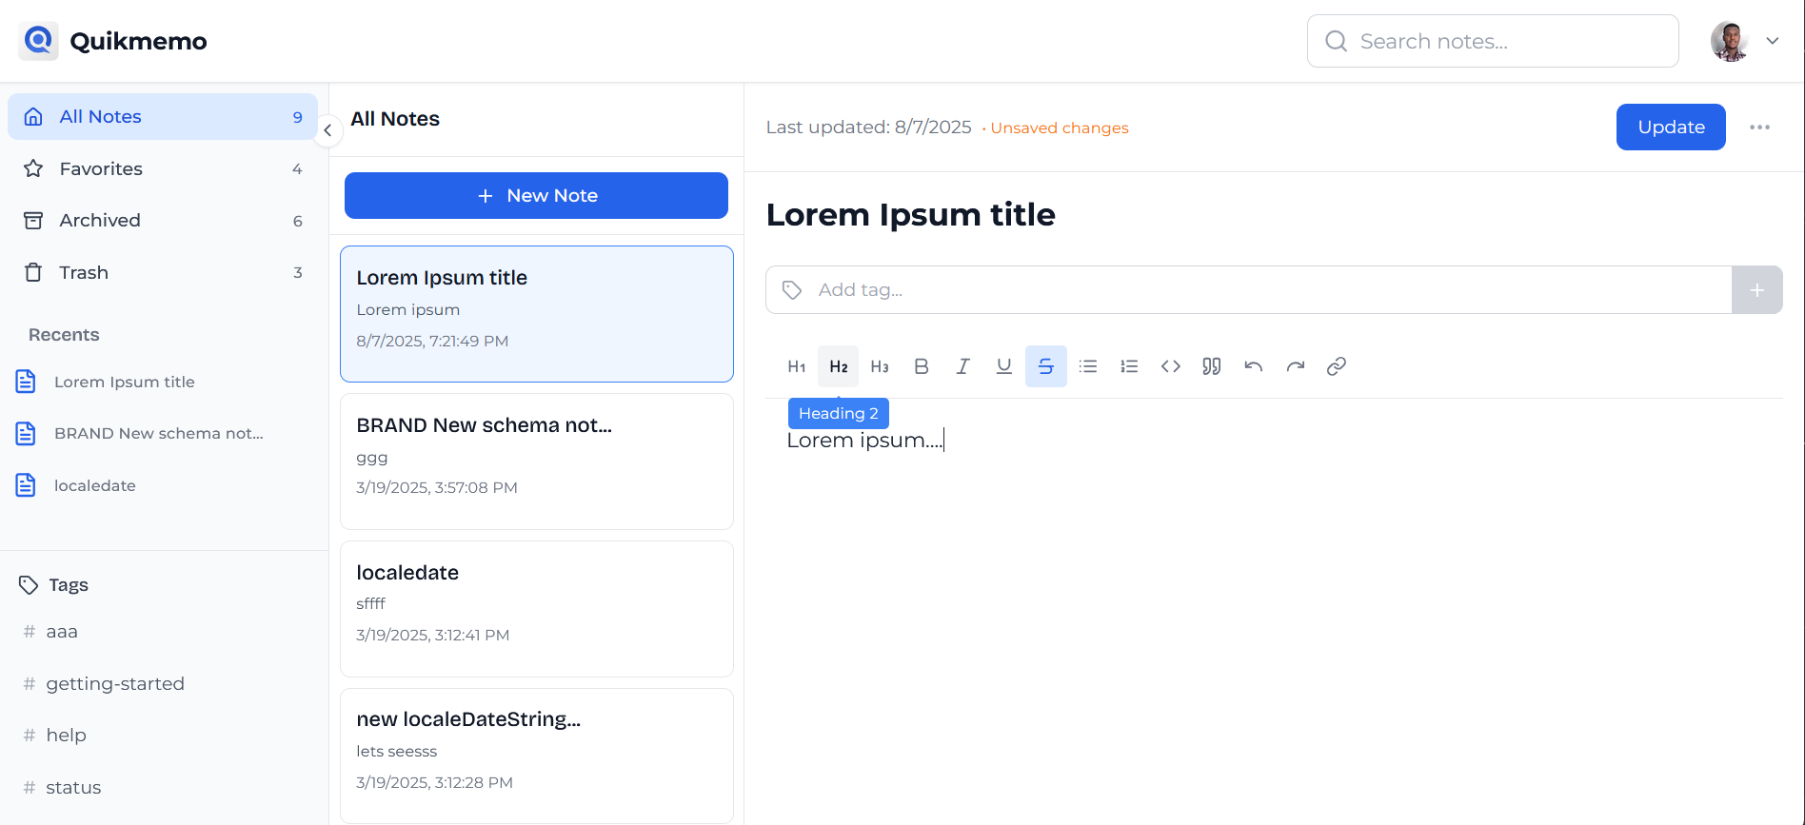Open the note more options menu

(1759, 128)
